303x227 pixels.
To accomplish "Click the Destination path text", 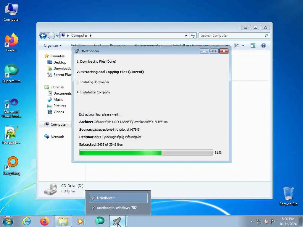I will 110,137.
